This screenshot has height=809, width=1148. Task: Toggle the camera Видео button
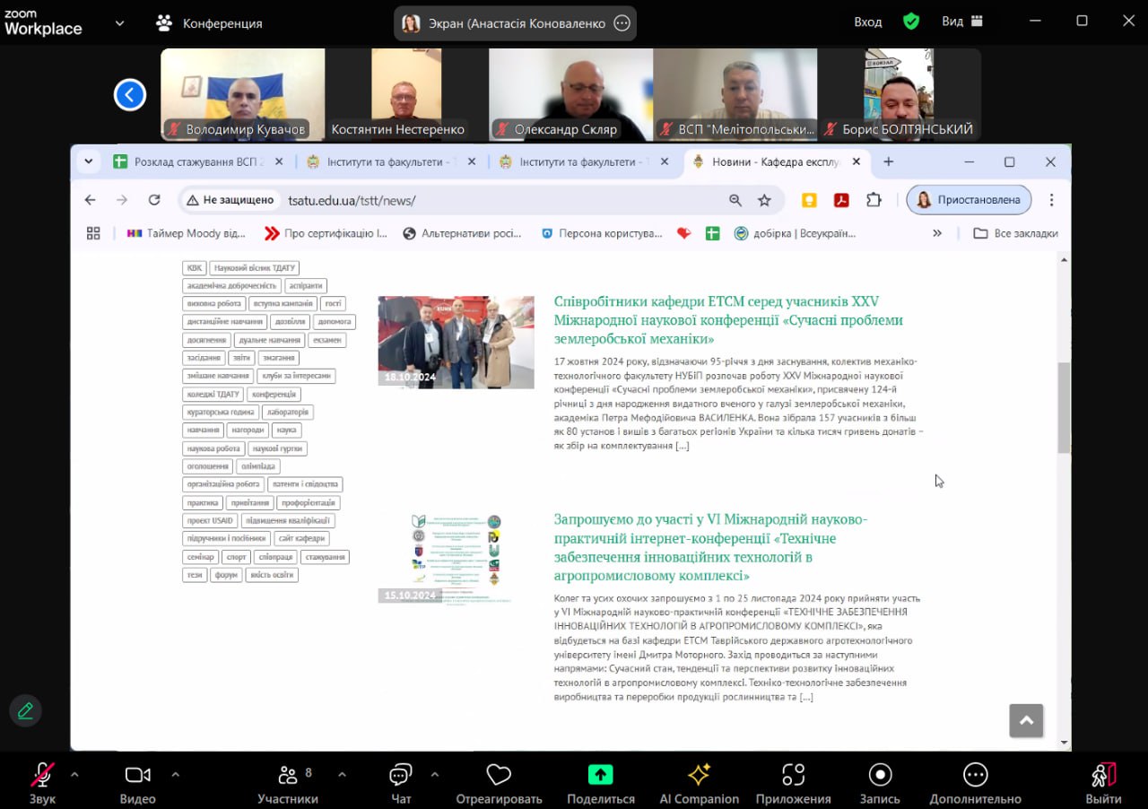(137, 776)
